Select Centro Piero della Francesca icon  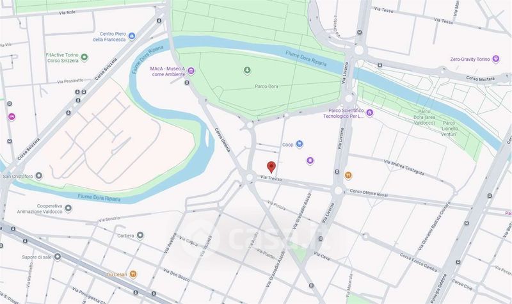pos(132,36)
